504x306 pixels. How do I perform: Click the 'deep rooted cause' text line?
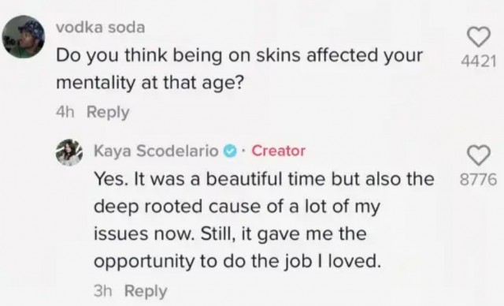[x=237, y=207]
